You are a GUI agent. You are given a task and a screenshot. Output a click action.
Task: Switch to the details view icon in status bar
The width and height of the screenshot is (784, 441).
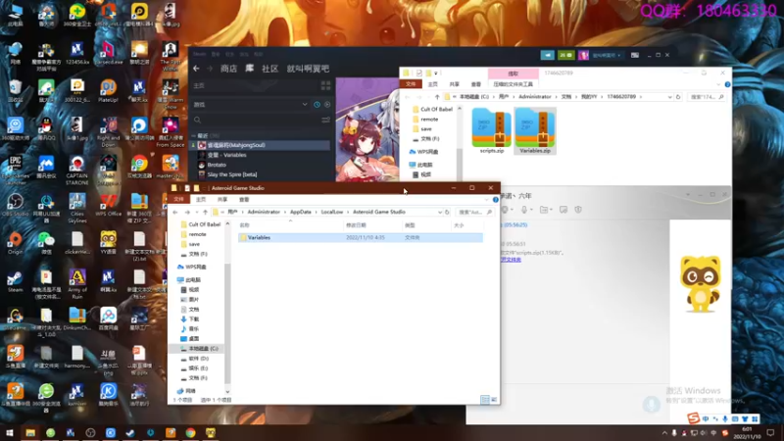pyautogui.click(x=484, y=400)
